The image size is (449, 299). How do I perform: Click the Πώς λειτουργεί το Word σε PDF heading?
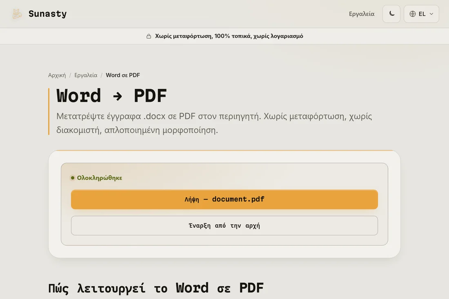[x=156, y=288]
